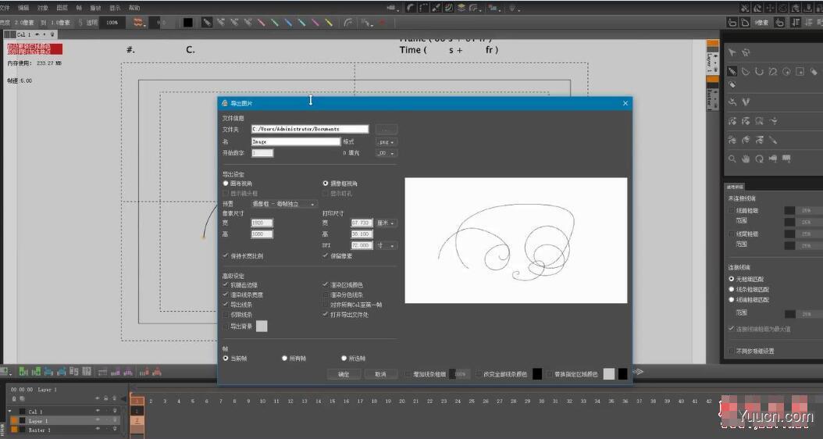
Task: Select the cyan pencil color preset
Action: [302, 23]
